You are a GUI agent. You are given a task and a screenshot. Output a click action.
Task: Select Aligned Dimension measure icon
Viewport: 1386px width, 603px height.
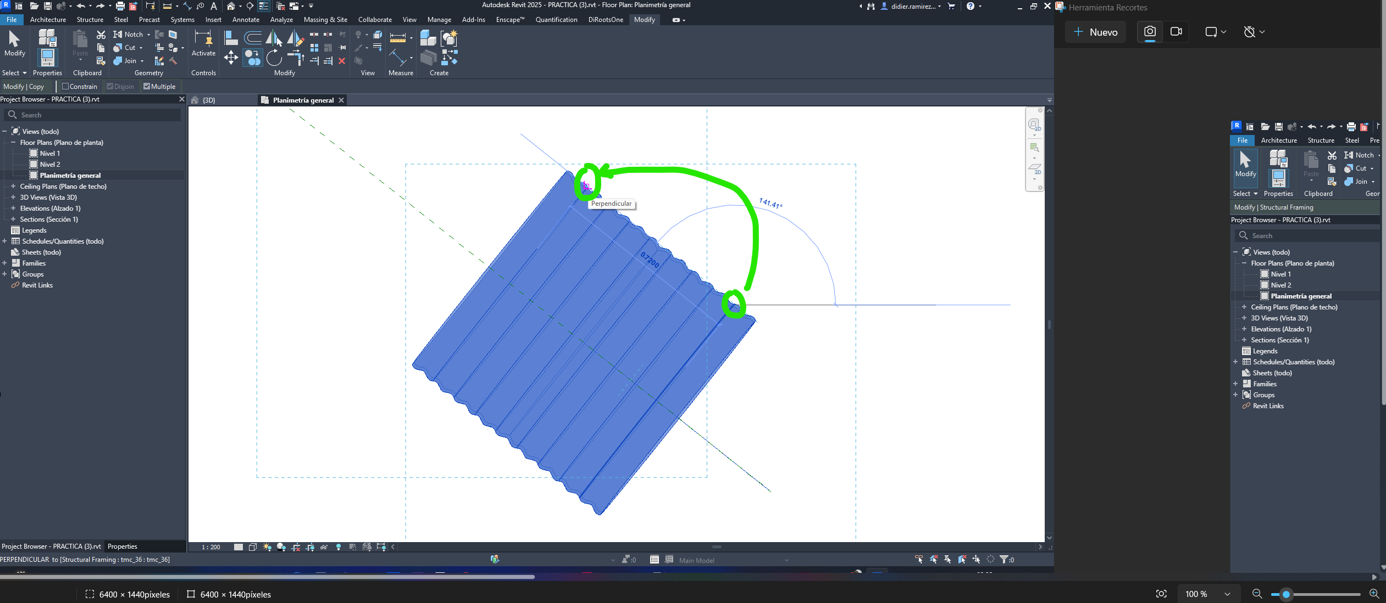point(398,37)
